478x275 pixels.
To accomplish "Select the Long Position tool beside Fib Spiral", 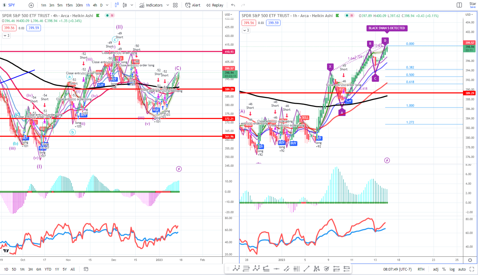I will (336, 269).
